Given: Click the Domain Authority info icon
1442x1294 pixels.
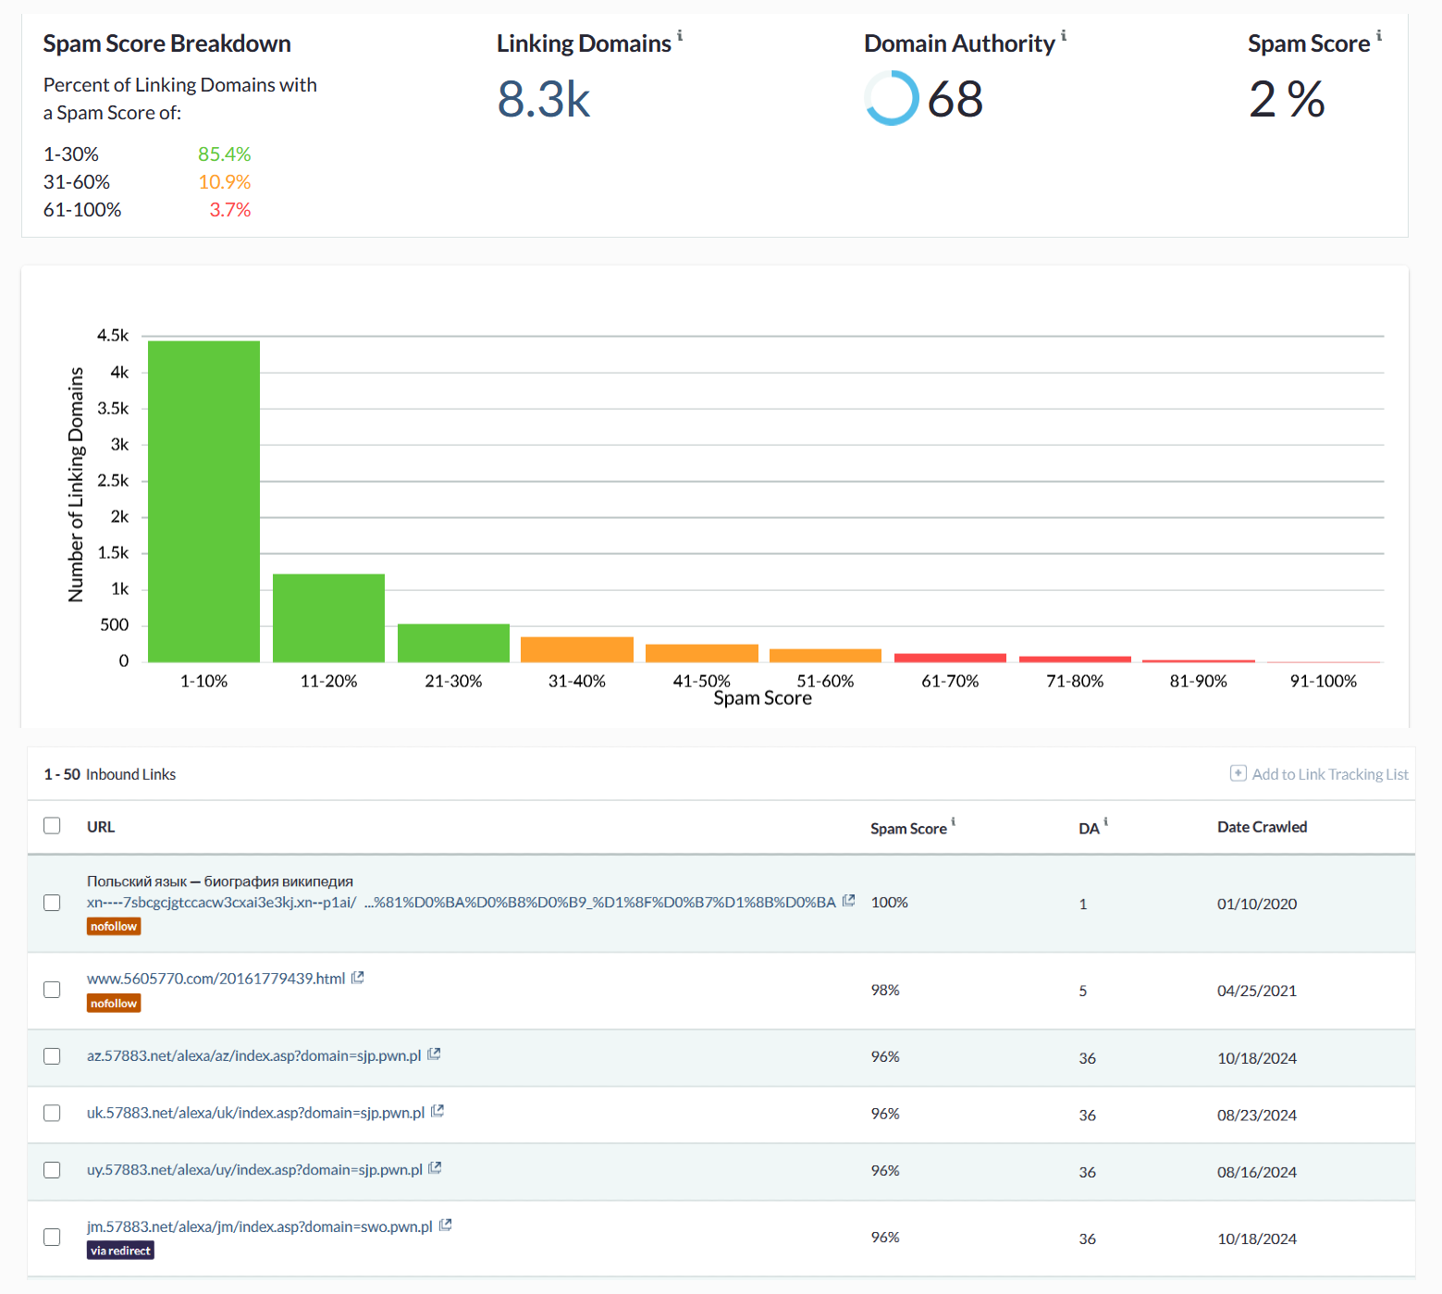Looking at the screenshot, I should click(1064, 35).
